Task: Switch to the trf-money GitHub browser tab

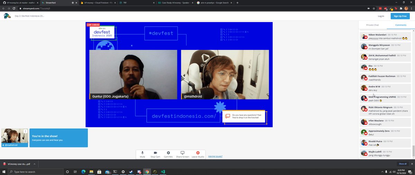Action: pos(19,2)
